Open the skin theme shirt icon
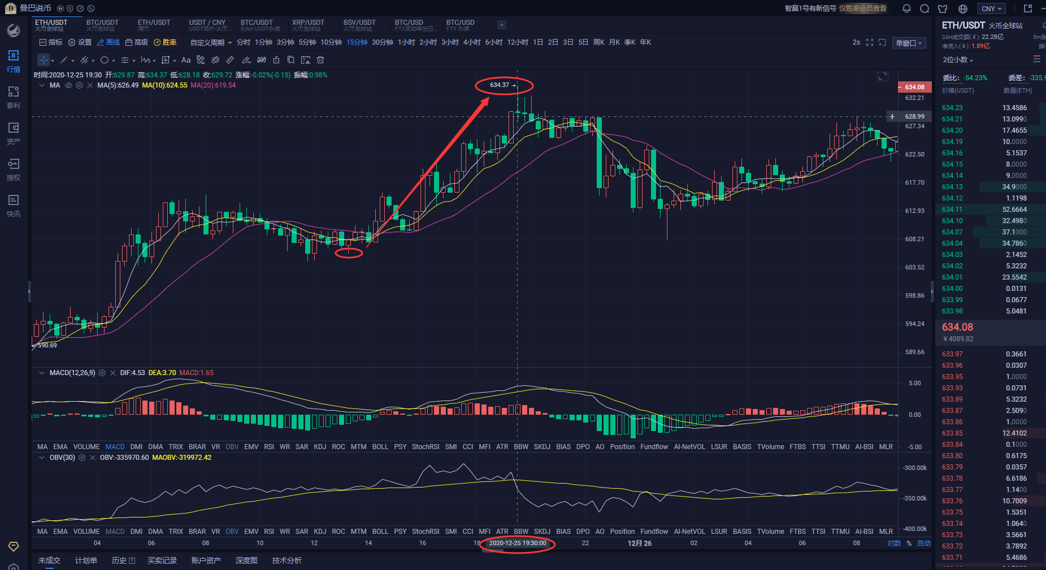This screenshot has width=1046, height=570. pyautogui.click(x=943, y=8)
